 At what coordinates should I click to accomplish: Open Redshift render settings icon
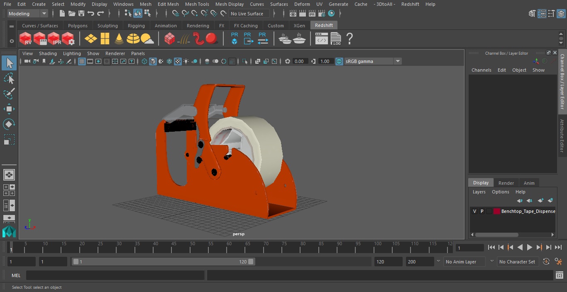[x=68, y=39]
